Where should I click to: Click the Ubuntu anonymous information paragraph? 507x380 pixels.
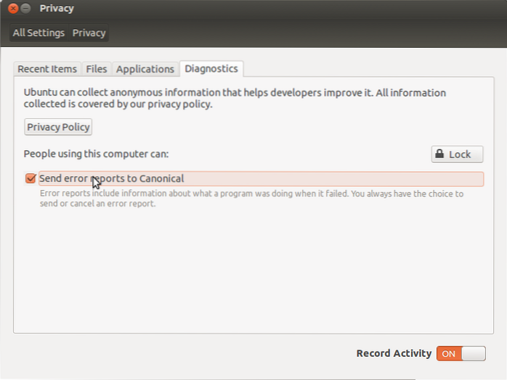(x=235, y=98)
